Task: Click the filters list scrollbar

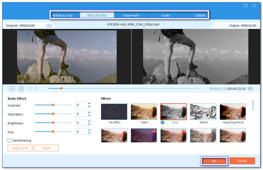Action: (253, 105)
